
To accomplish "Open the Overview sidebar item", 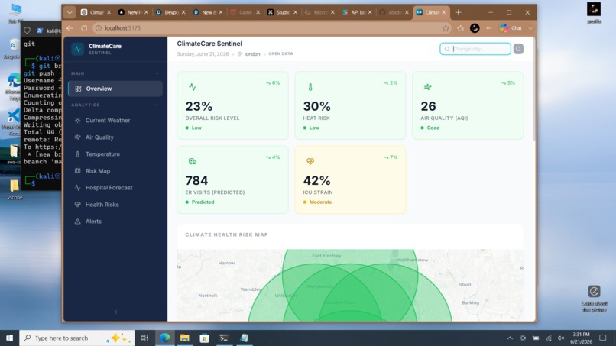I will (x=115, y=89).
